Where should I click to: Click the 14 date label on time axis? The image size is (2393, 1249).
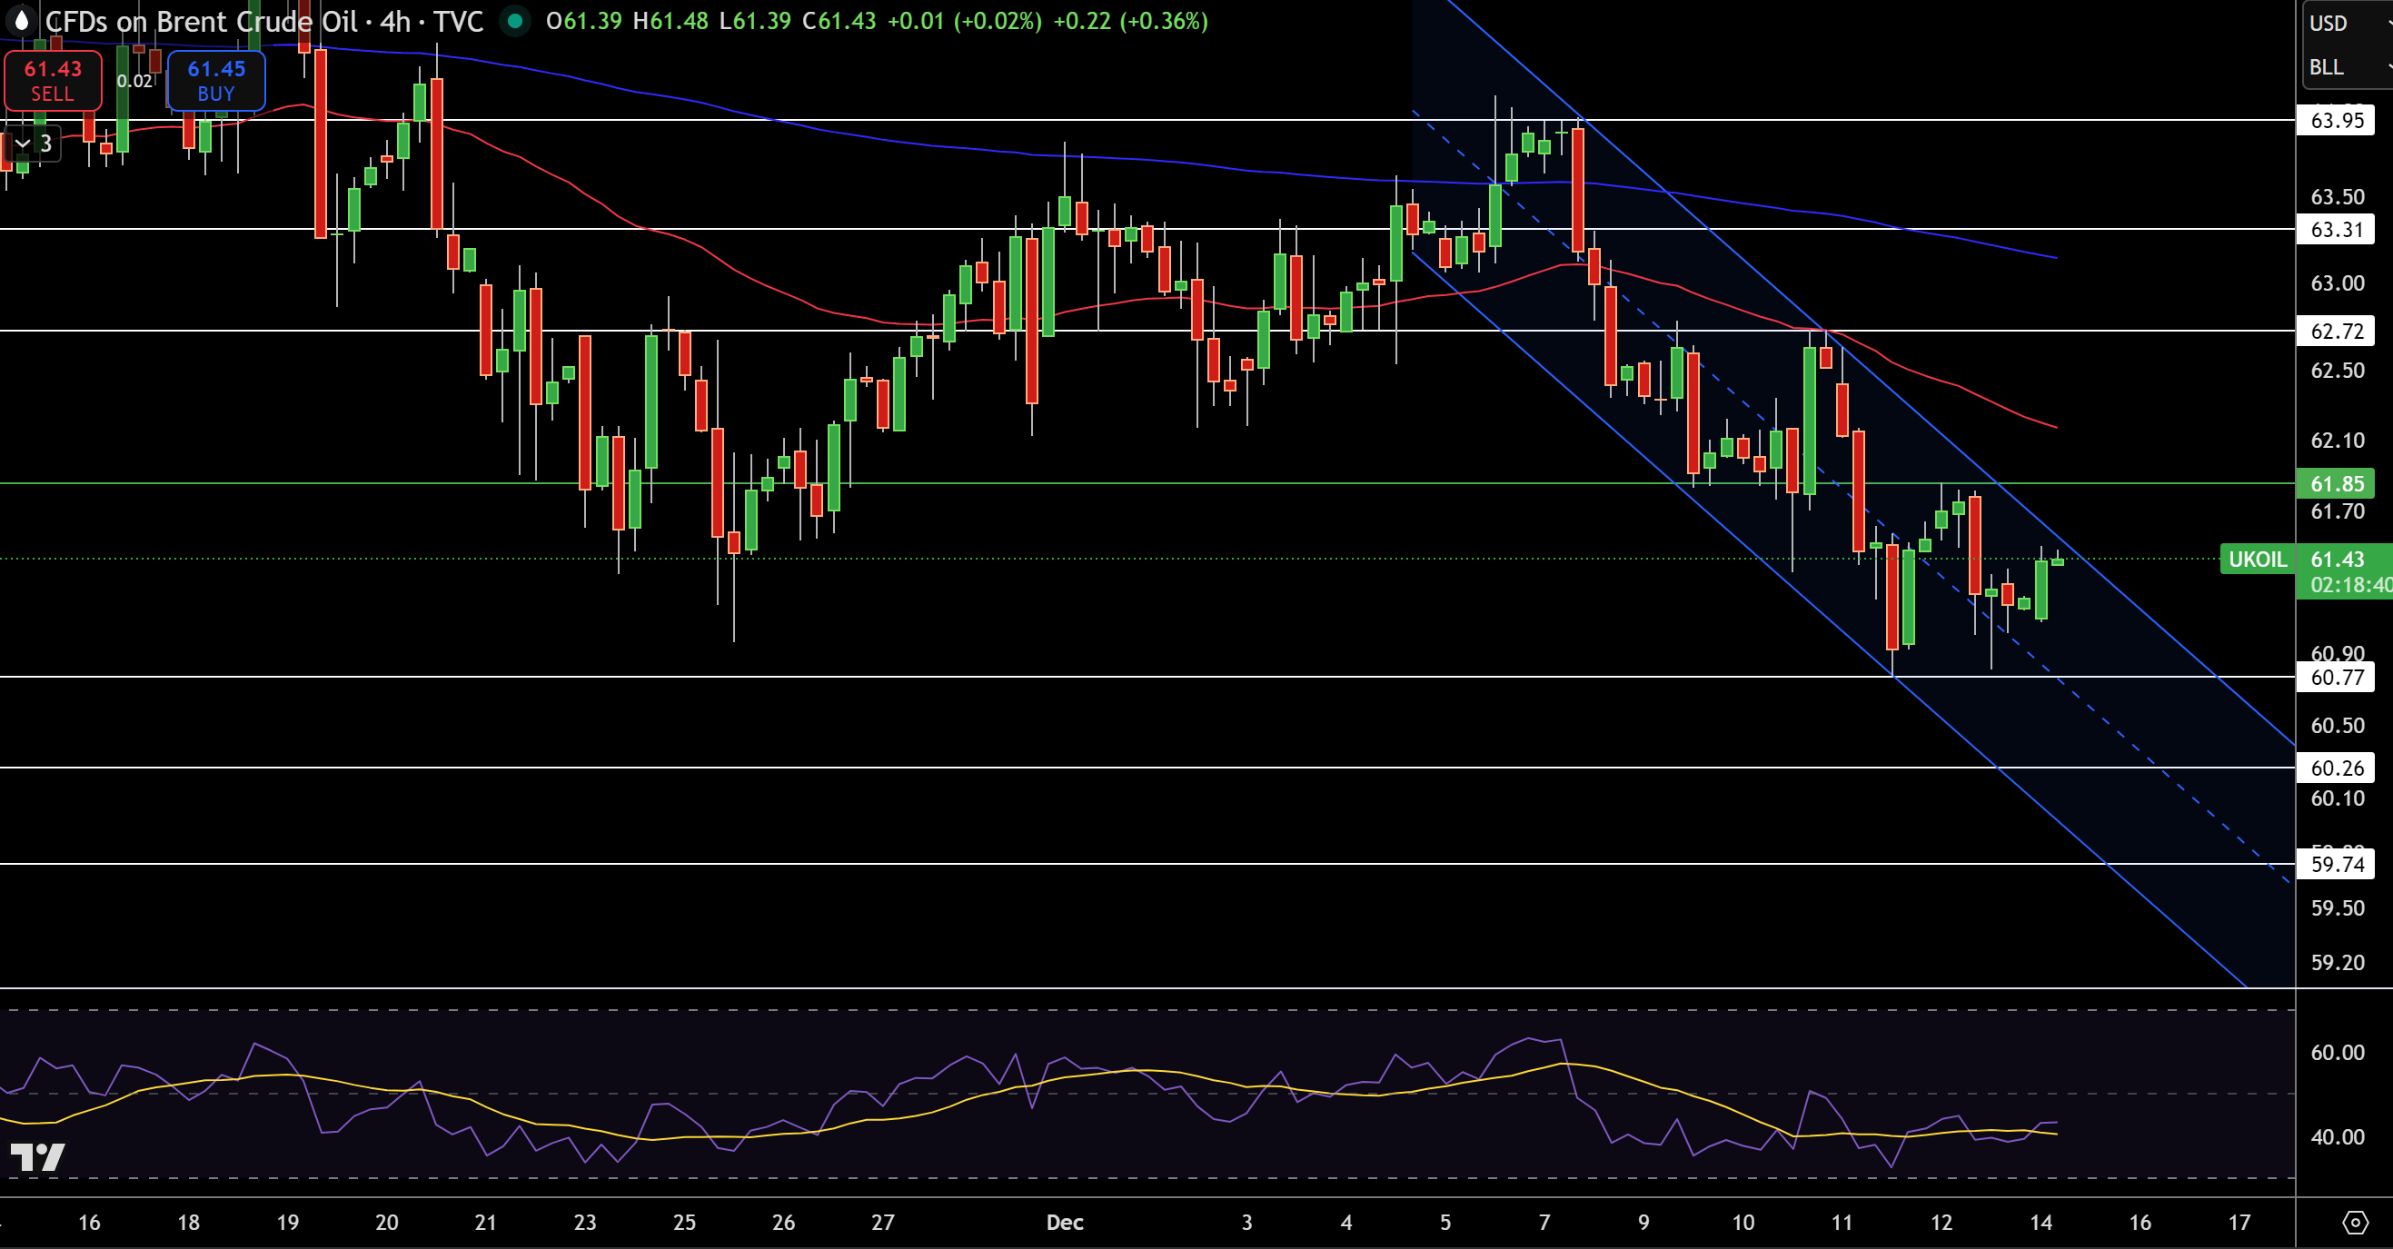(2040, 1222)
